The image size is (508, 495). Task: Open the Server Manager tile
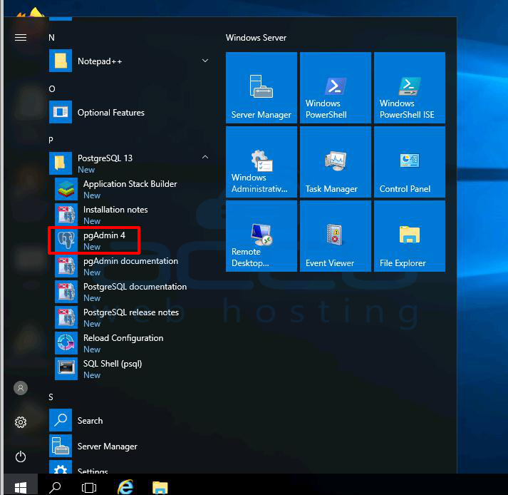point(261,88)
